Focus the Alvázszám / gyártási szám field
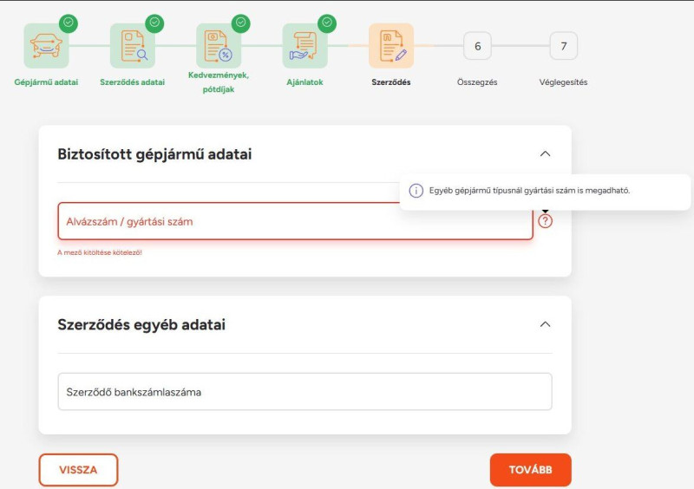The width and height of the screenshot is (694, 489). pos(295,221)
